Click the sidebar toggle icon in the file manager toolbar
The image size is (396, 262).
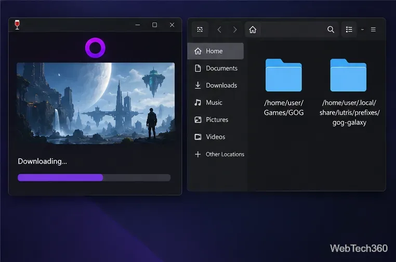[x=200, y=30]
